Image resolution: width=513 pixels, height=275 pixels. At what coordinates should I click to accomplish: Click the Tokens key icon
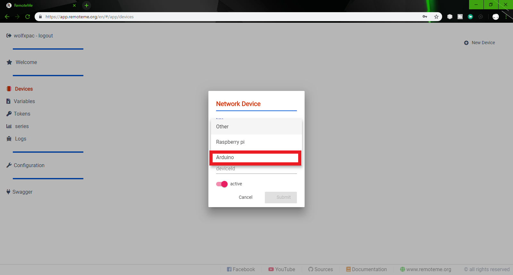(x=9, y=114)
